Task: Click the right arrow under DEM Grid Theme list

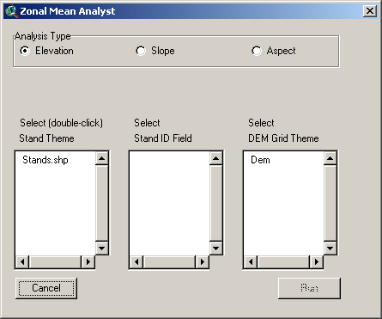Action: (x=317, y=261)
